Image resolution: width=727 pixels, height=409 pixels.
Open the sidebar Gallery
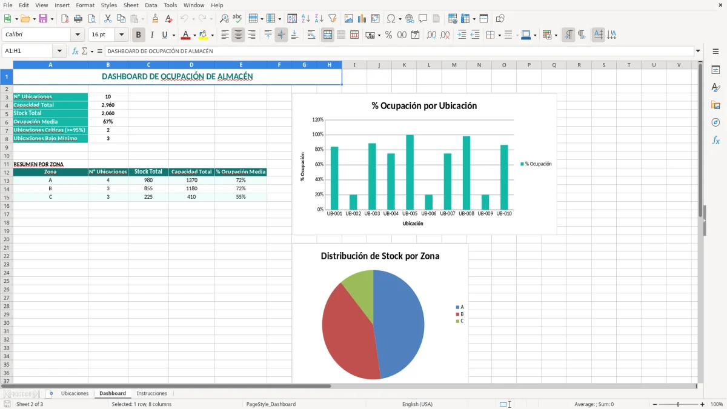tap(715, 105)
